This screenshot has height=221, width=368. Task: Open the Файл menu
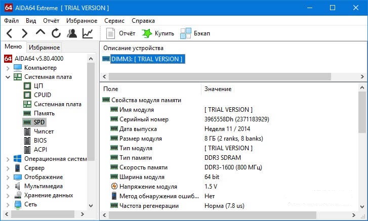11,21
